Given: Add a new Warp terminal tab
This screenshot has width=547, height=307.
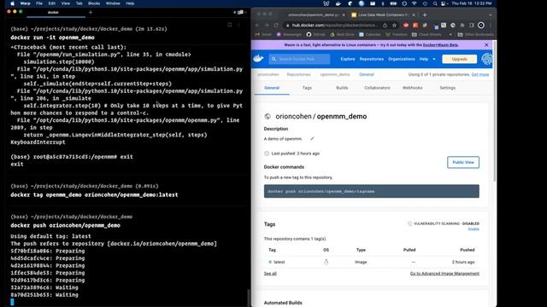Looking at the screenshot, I should (91, 12).
